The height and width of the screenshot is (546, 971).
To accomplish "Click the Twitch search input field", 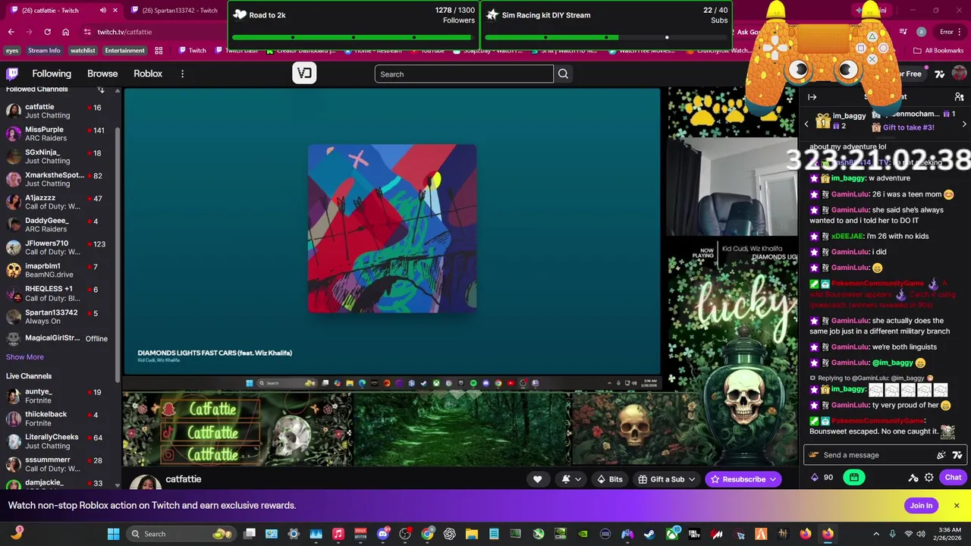I will 464,74.
